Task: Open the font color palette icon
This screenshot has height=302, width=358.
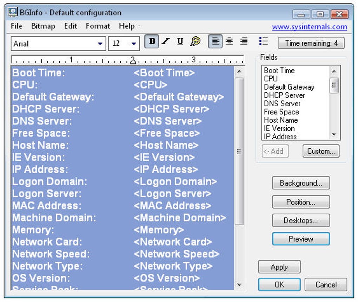Action: pos(195,41)
